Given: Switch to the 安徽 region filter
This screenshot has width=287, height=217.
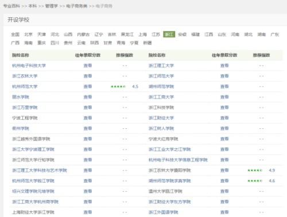Looking at the screenshot, I should coord(182,34).
